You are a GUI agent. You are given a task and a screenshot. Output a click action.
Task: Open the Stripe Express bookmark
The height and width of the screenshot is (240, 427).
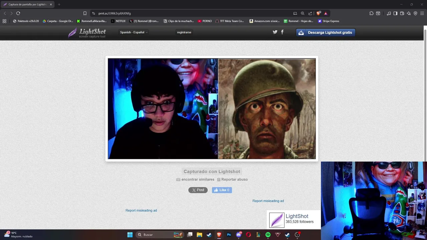point(329,21)
